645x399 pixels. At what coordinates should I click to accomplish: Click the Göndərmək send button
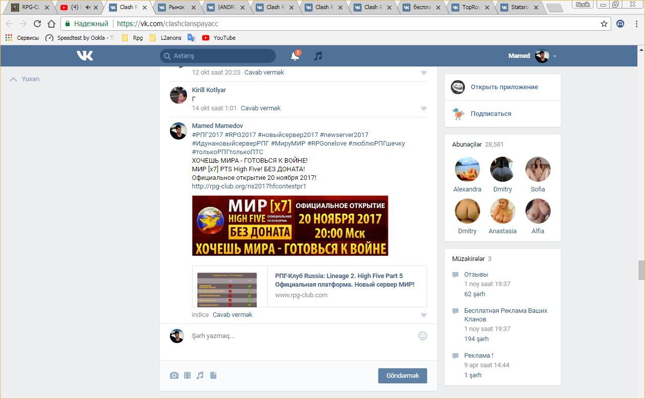point(402,376)
